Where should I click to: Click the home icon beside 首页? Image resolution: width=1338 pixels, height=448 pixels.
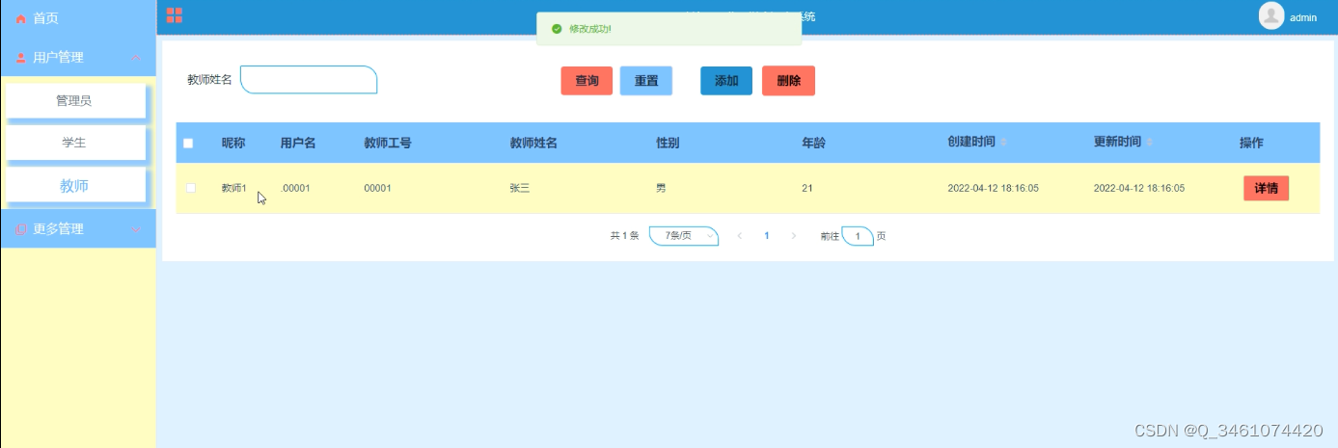coord(21,18)
